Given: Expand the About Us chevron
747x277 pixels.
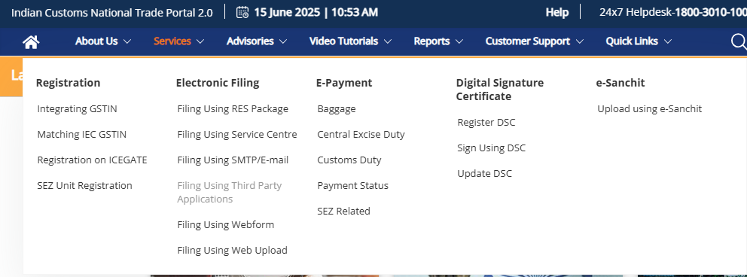Looking at the screenshot, I should click(127, 41).
